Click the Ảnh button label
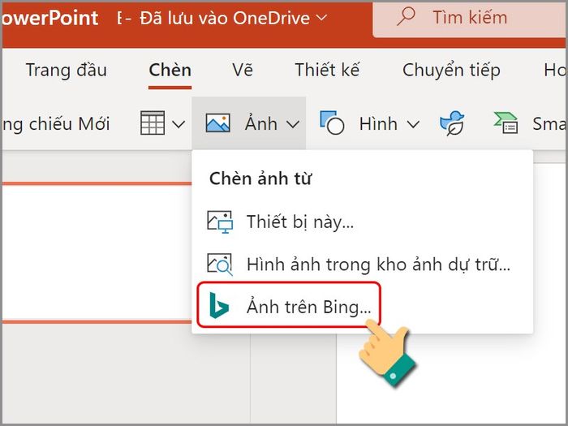Screen dimensions: 568x426 click(x=261, y=123)
